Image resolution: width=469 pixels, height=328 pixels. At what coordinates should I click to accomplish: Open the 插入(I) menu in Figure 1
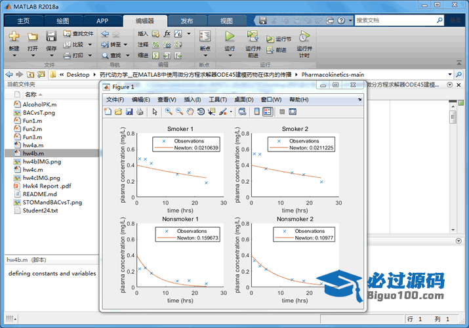tap(192, 100)
